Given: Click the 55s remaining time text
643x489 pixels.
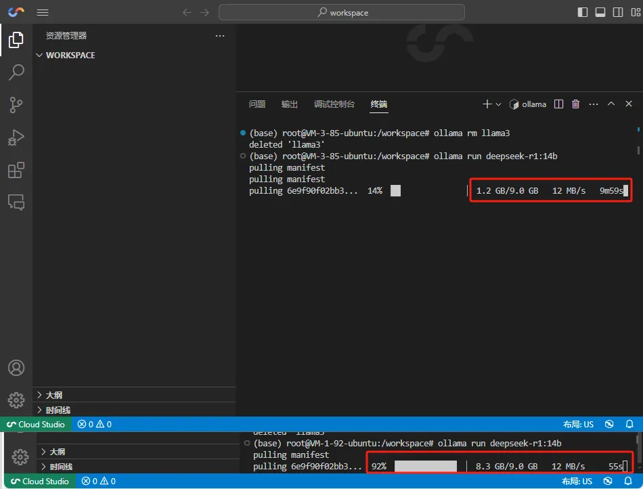Looking at the screenshot, I should click(x=615, y=467).
